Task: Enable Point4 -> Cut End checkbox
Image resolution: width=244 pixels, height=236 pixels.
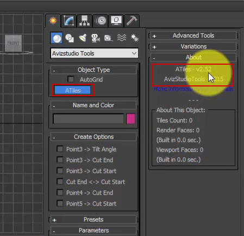Action: click(60, 192)
